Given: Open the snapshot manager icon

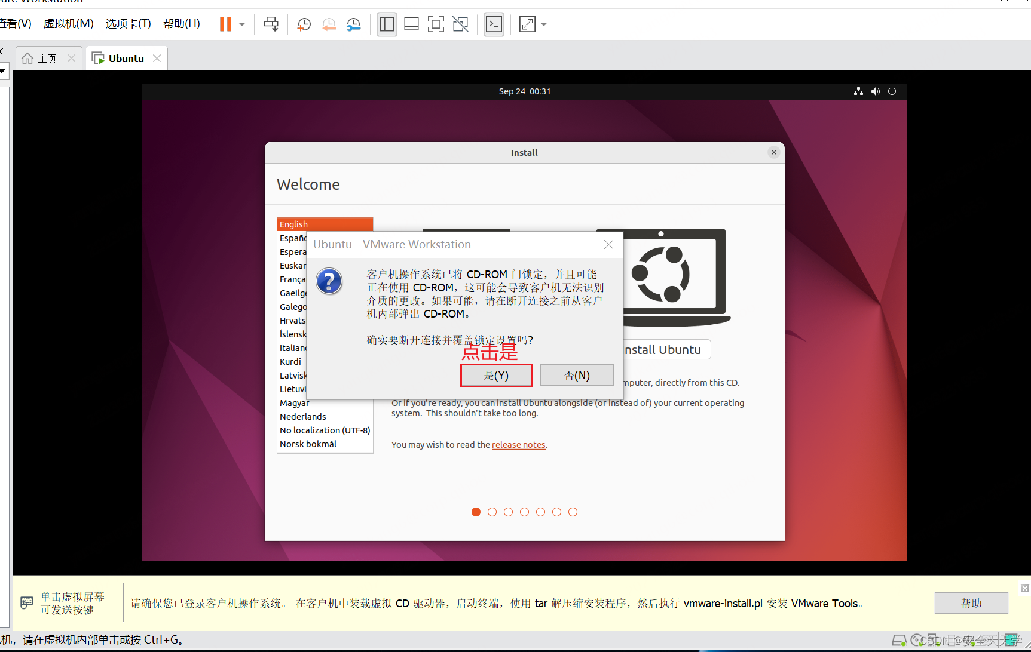Looking at the screenshot, I should (x=354, y=24).
